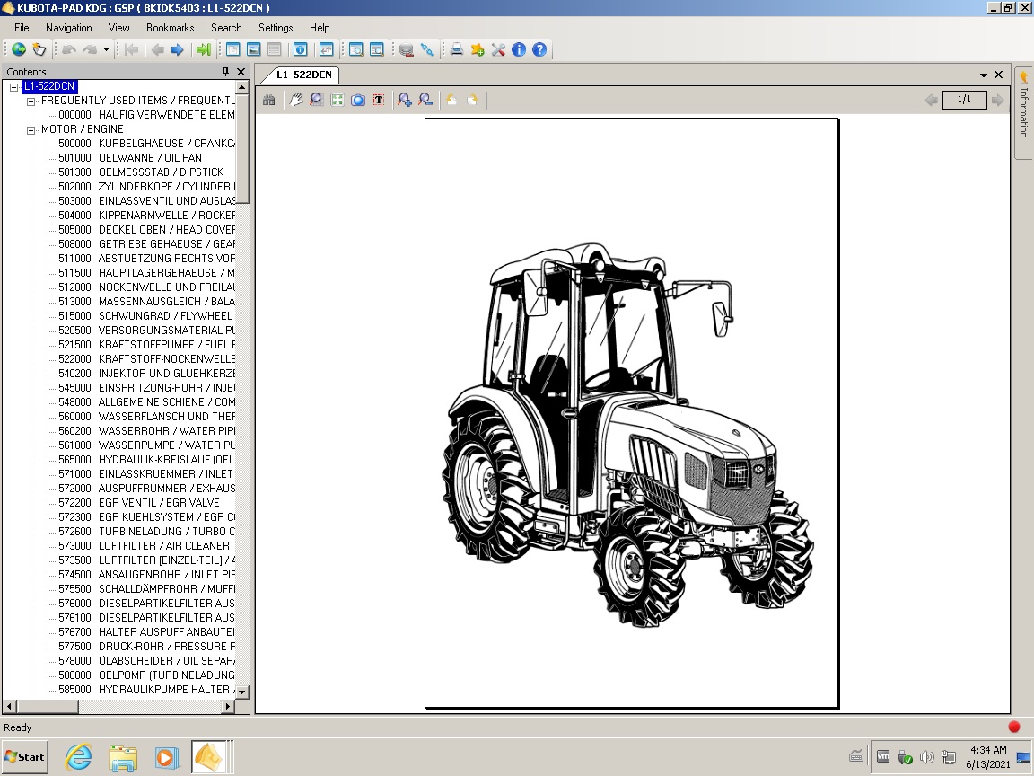Collapse the L1-522DCN root tree node
The width and height of the screenshot is (1034, 776).
13,86
